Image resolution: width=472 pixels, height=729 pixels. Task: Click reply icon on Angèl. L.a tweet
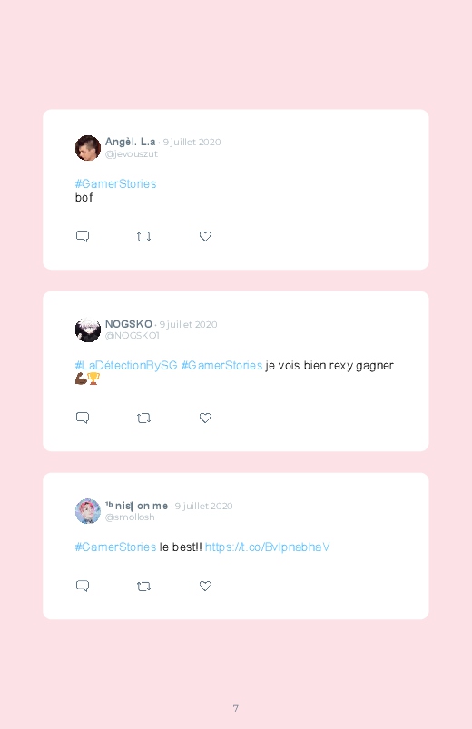click(83, 236)
